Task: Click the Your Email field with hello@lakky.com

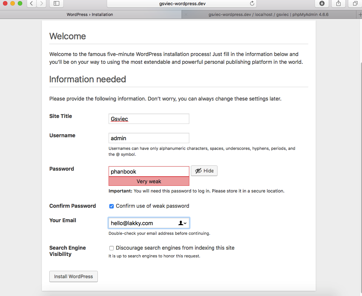Action: coord(149,223)
